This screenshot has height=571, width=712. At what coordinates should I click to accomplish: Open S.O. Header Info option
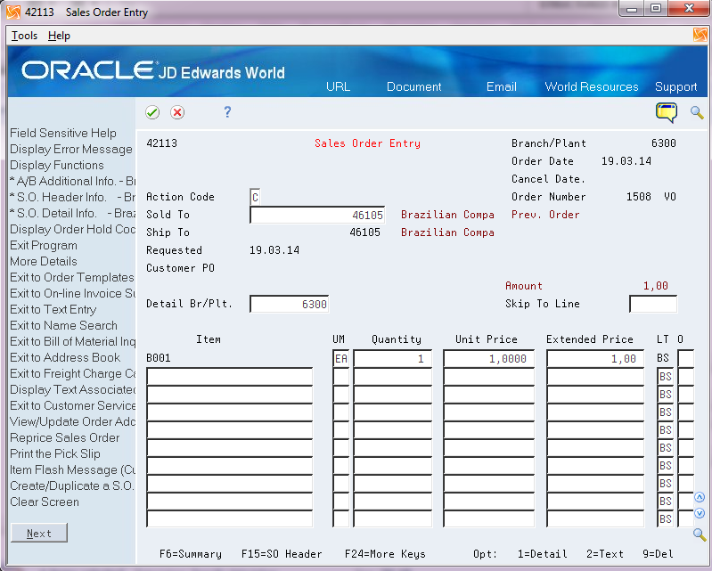click(72, 197)
